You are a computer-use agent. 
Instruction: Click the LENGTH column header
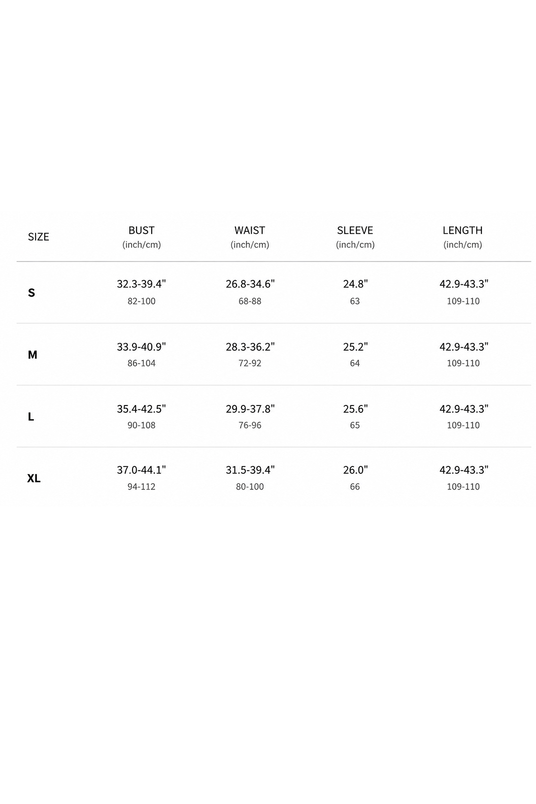[463, 231]
